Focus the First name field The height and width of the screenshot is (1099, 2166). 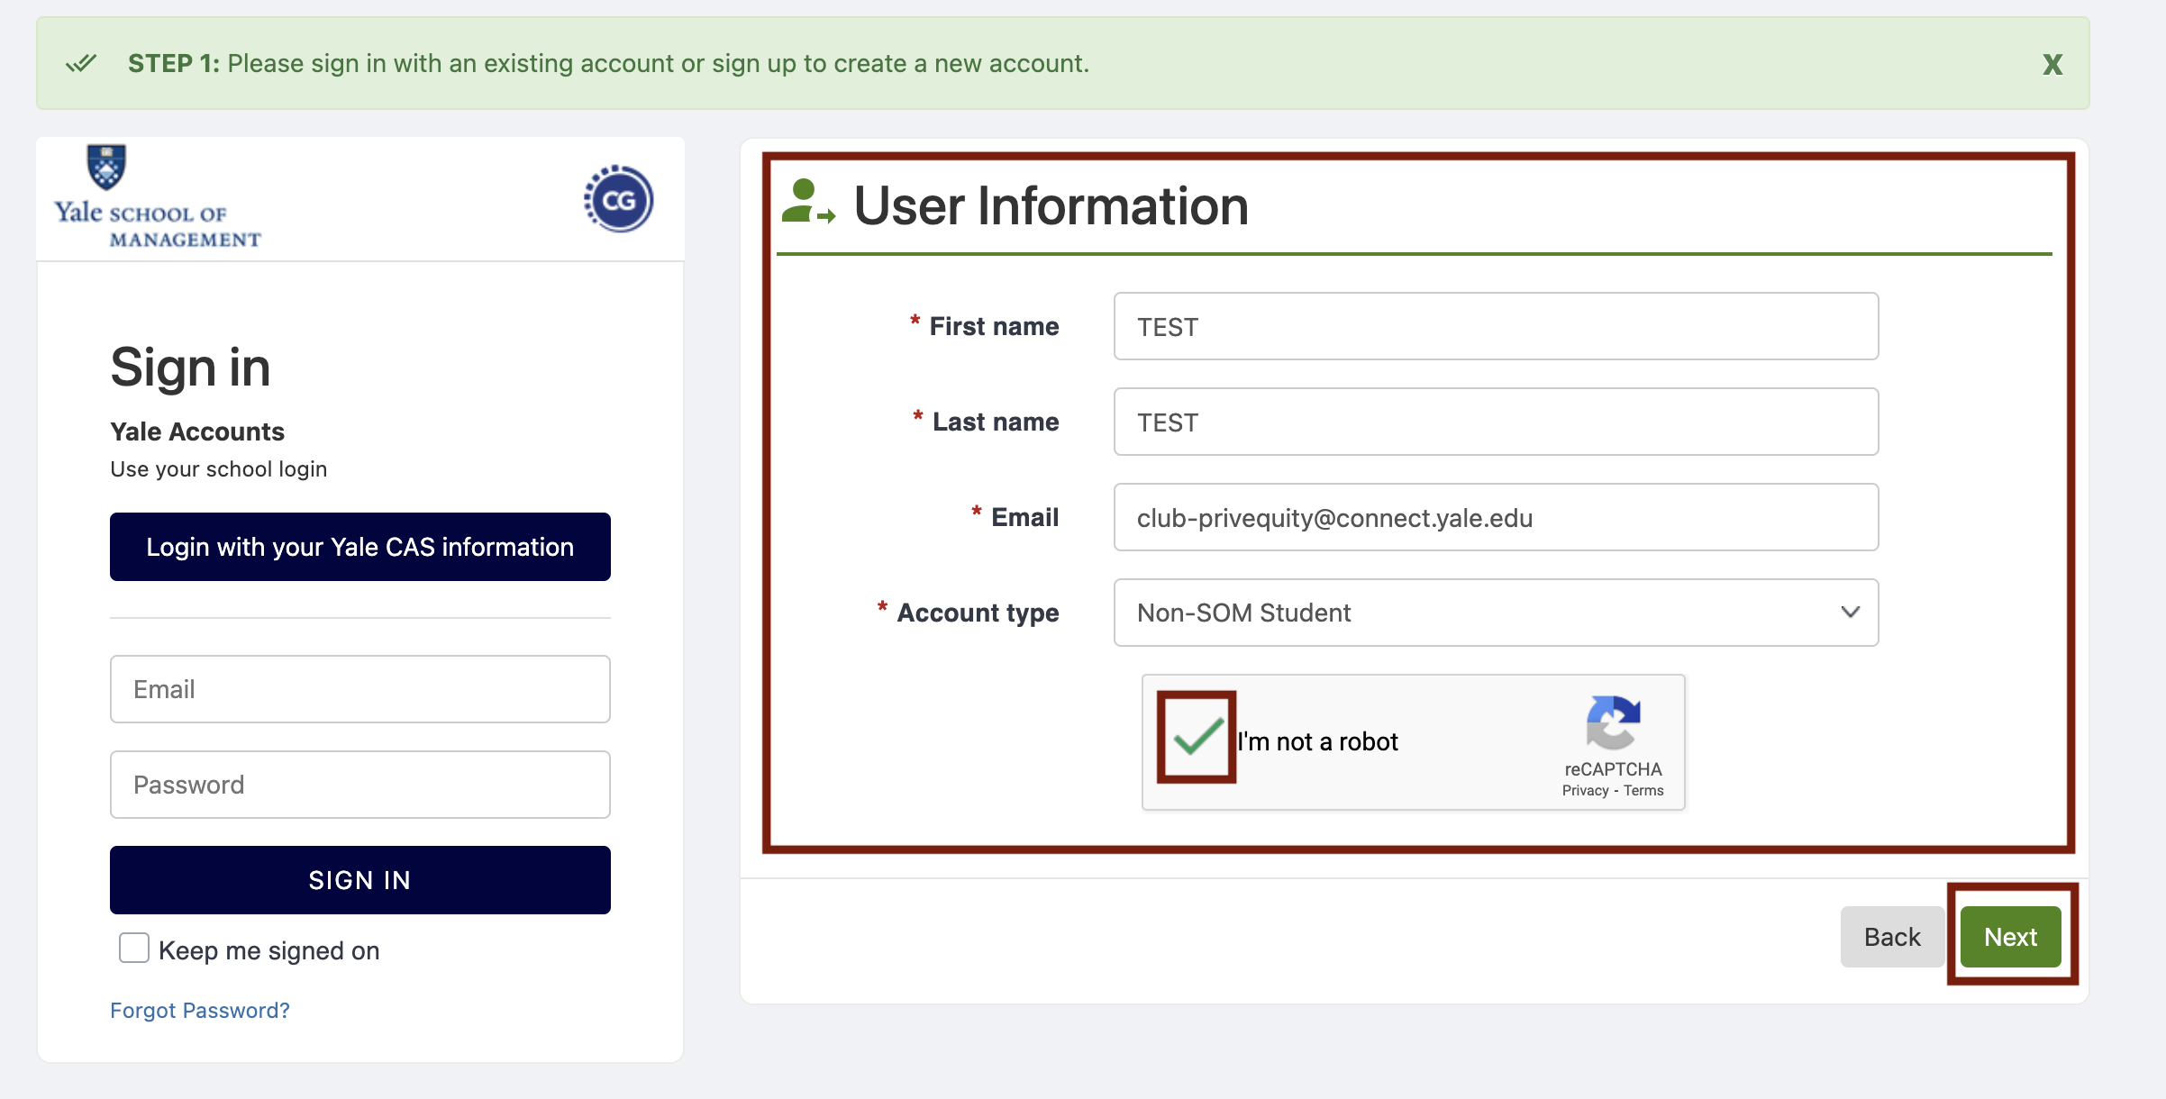[x=1496, y=327]
